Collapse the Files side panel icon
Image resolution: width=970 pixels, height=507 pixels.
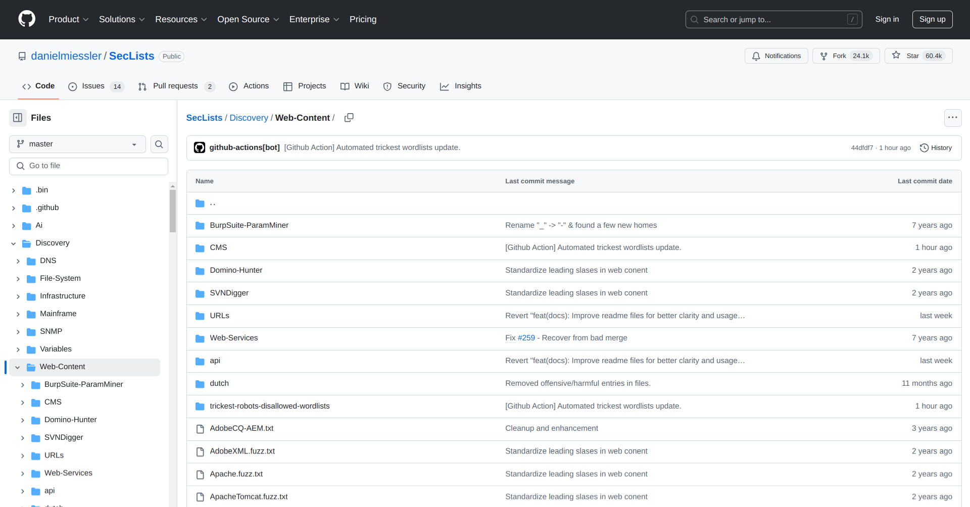[x=18, y=118]
